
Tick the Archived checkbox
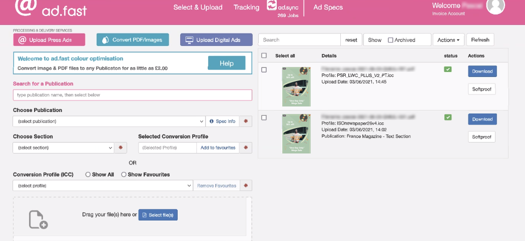point(390,40)
